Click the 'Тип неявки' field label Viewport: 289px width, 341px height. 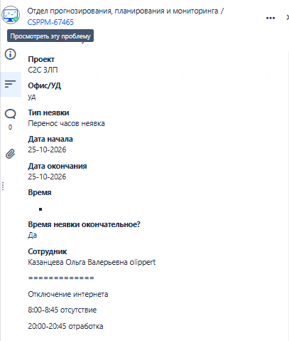pos(48,112)
